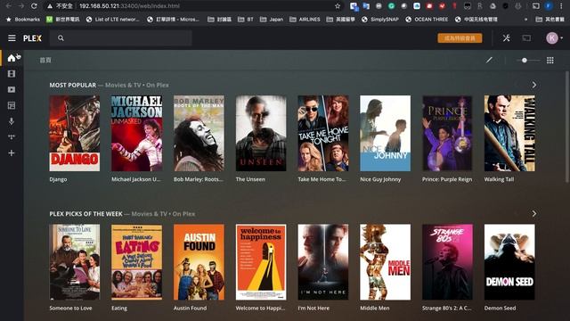
Task: Open the Strange 80's 2 poster
Action: 447,262
